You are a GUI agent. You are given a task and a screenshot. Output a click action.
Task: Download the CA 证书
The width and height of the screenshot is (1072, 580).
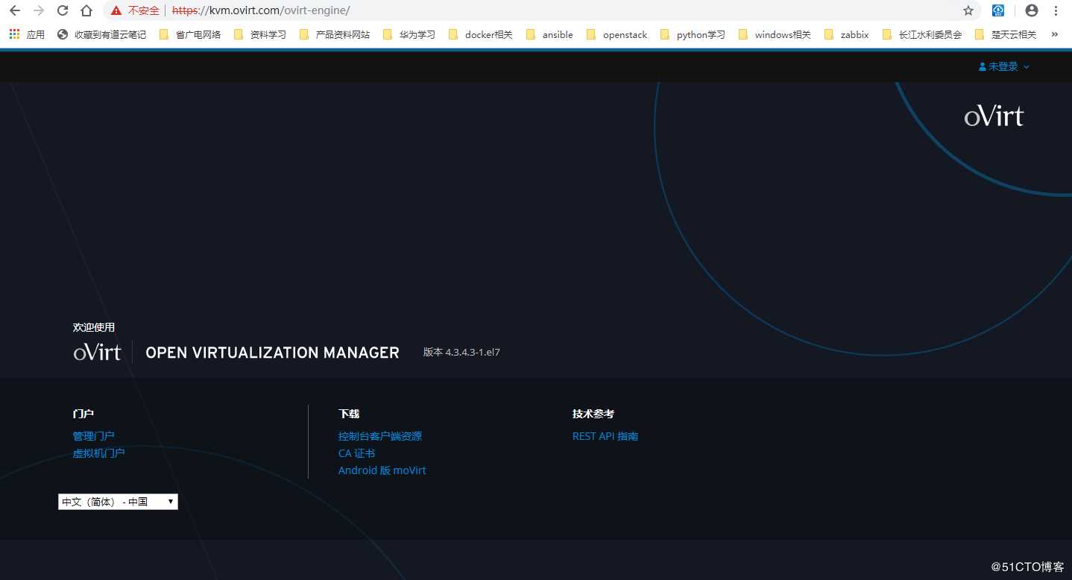[x=356, y=453]
